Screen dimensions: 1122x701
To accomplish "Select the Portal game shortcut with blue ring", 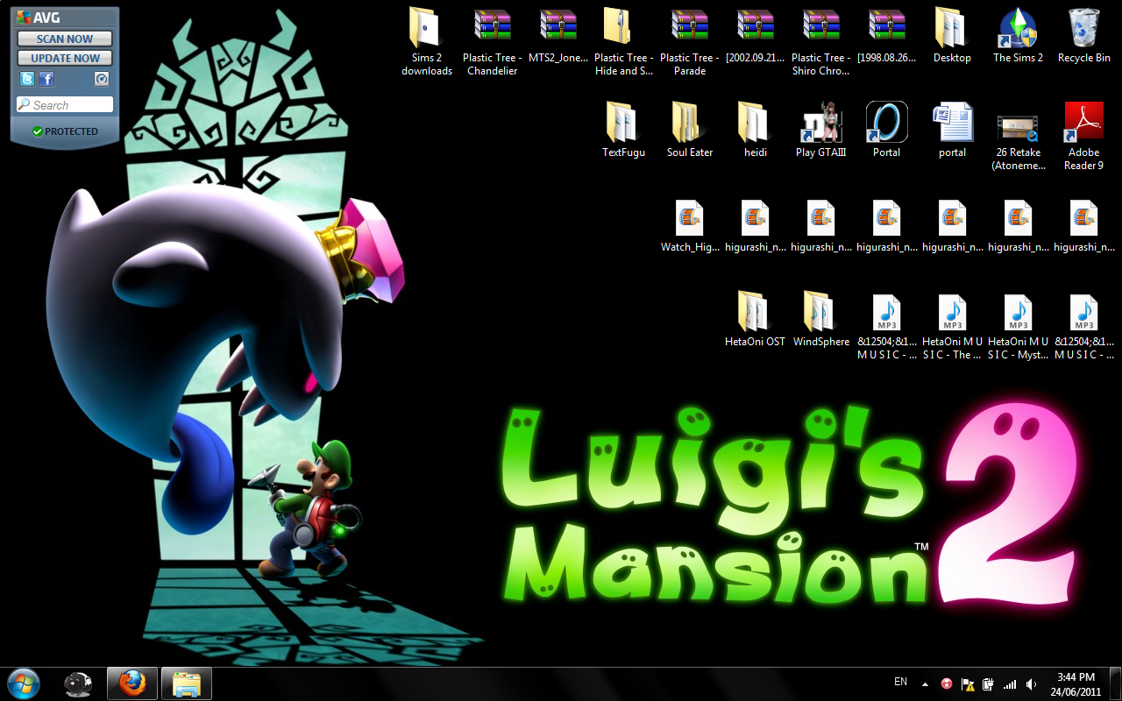I will pos(887,130).
